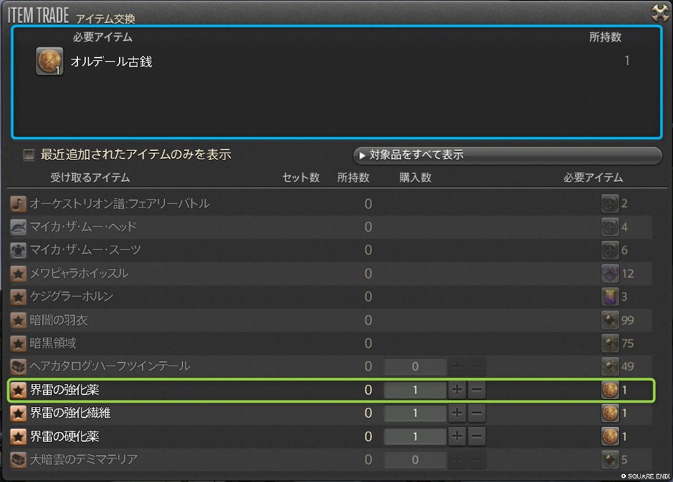
Task: Click music note icon for オーケストリオン譜
Action: point(18,204)
